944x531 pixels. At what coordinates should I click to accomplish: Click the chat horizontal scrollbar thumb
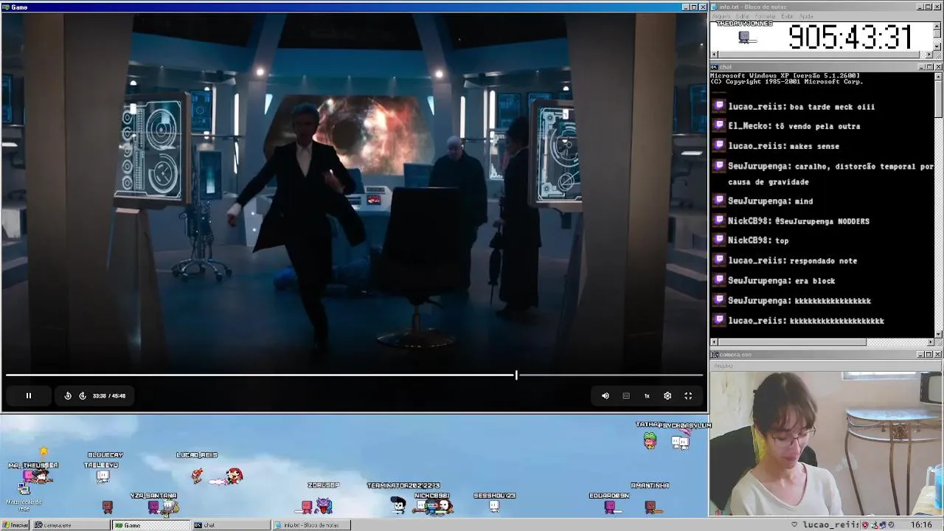click(791, 342)
